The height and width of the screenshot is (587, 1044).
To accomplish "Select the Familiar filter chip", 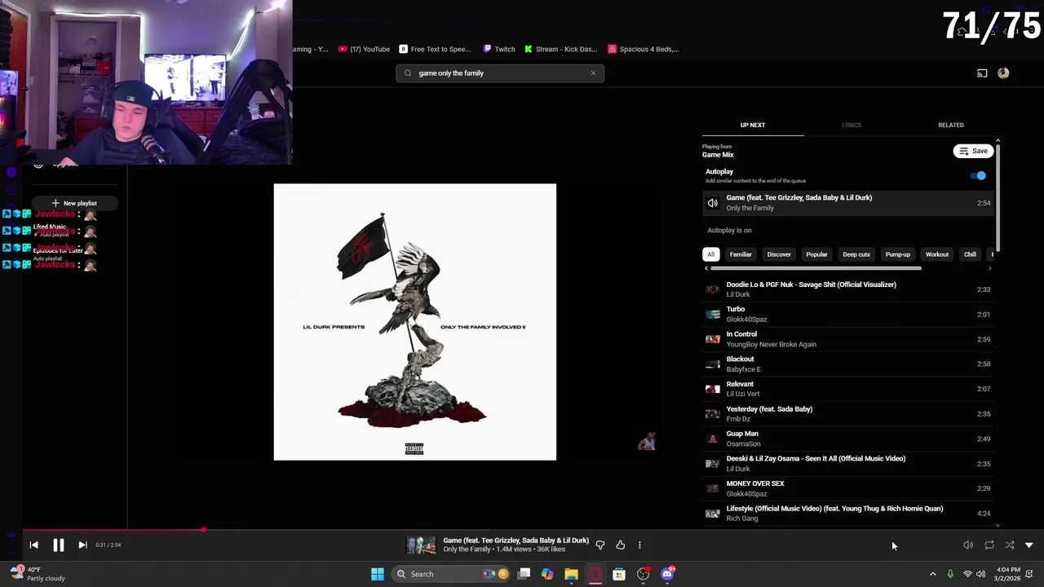I will pyautogui.click(x=741, y=254).
